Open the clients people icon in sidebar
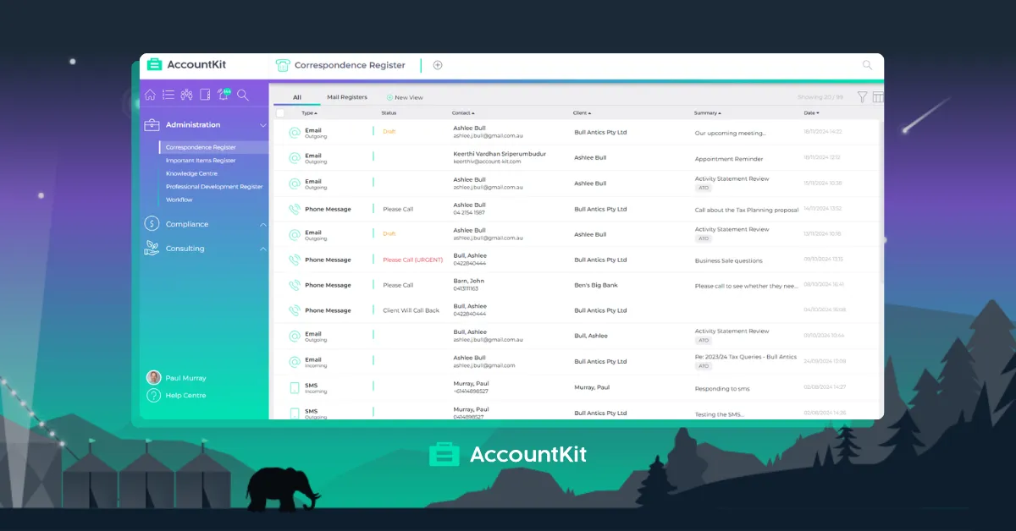Viewport: 1016px width, 531px height. [187, 95]
